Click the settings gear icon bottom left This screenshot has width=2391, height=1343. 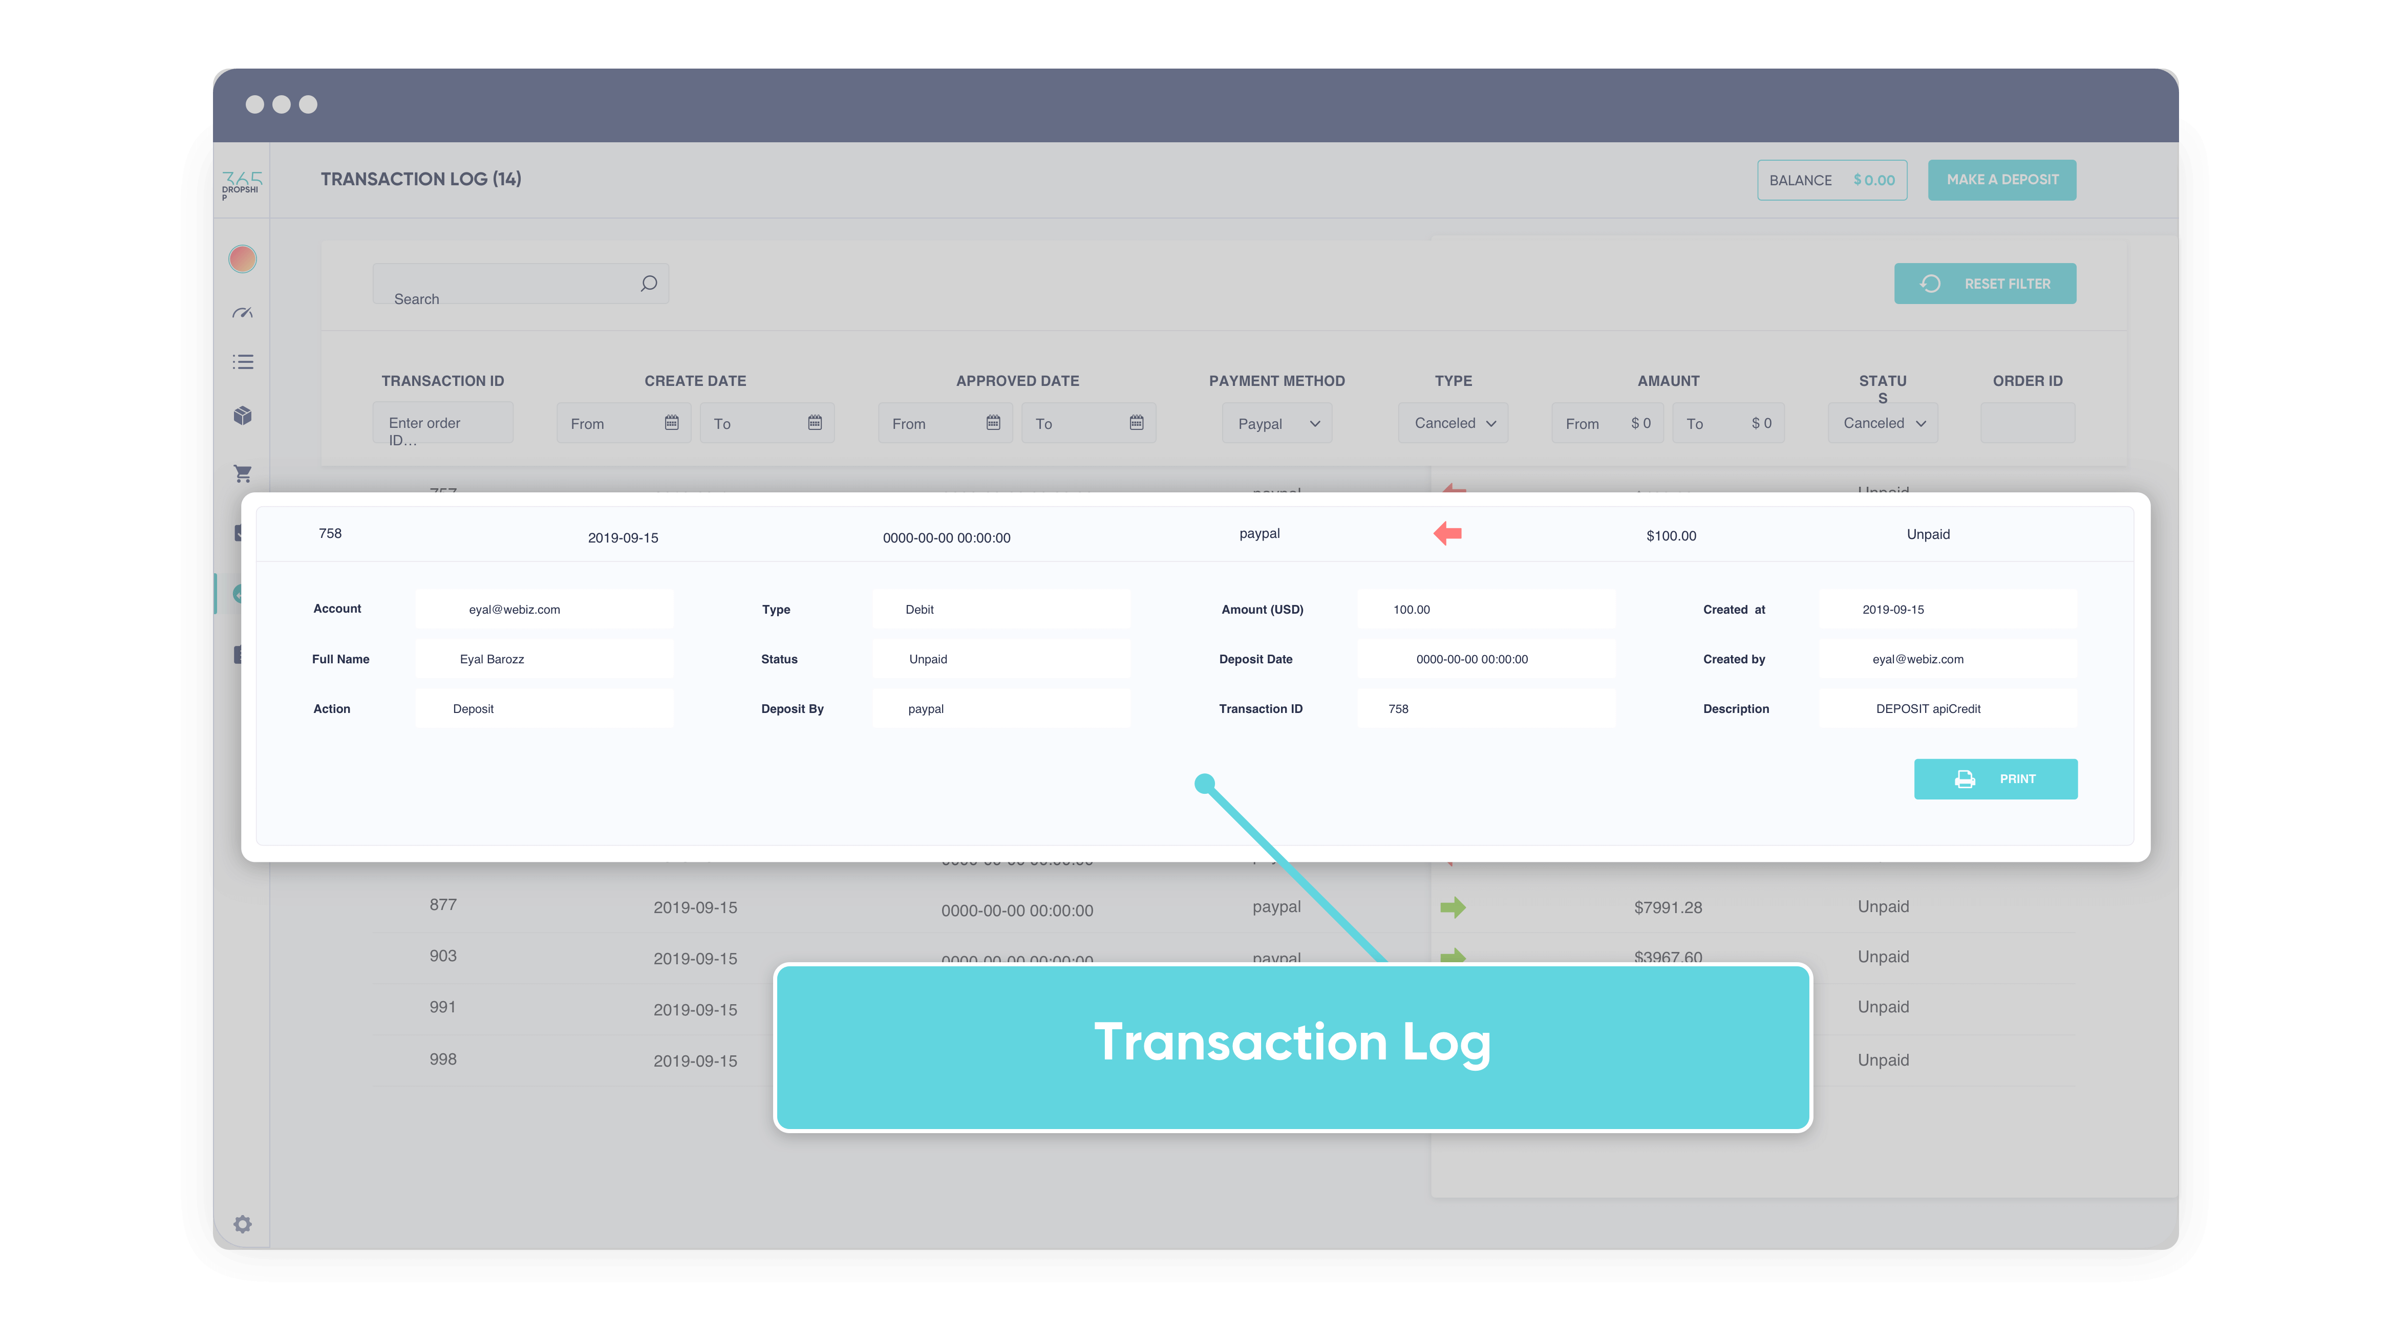click(243, 1223)
